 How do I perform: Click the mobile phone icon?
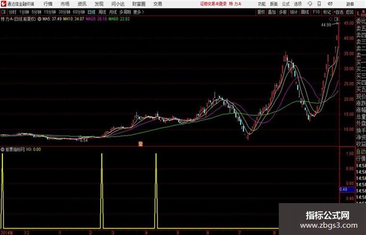(319, 4)
